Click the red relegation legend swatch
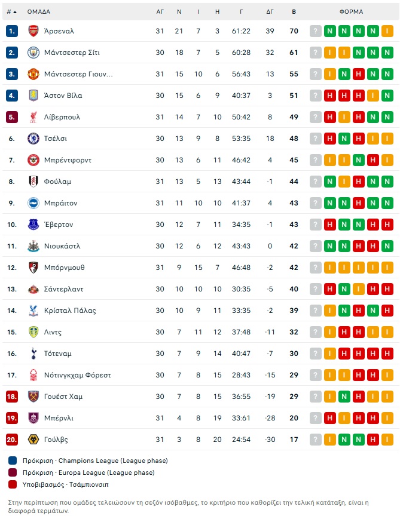Image resolution: width=400 pixels, height=519 pixels. 13,484
